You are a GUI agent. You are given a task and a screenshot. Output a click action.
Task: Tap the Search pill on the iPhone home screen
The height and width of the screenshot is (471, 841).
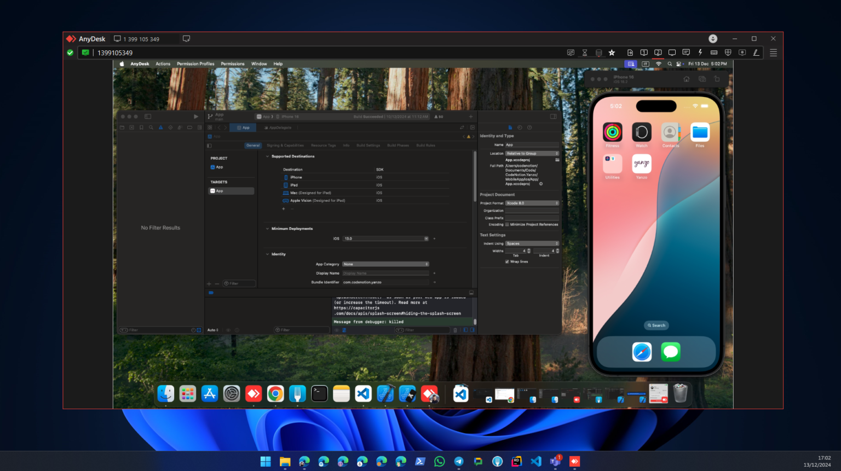tap(656, 325)
